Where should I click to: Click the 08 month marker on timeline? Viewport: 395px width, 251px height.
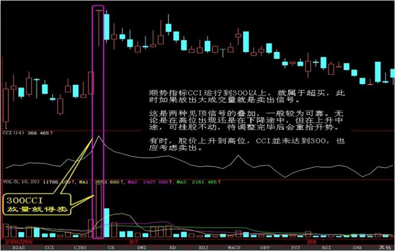coord(312,242)
